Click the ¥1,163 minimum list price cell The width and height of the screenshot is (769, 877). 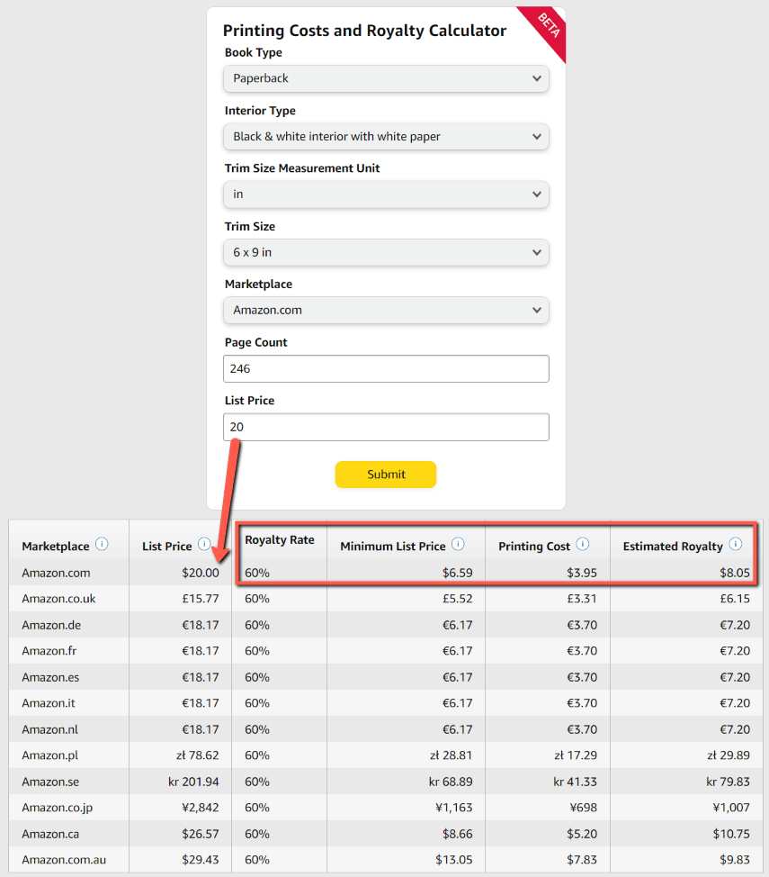click(454, 807)
